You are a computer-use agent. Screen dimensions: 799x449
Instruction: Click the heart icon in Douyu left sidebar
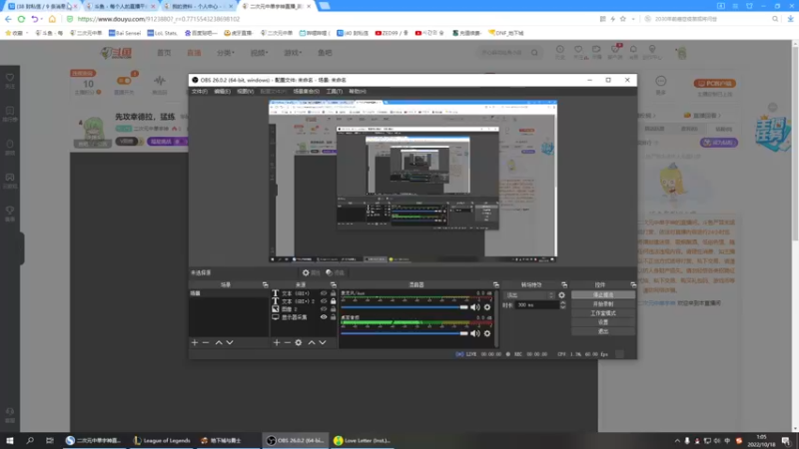point(10,80)
